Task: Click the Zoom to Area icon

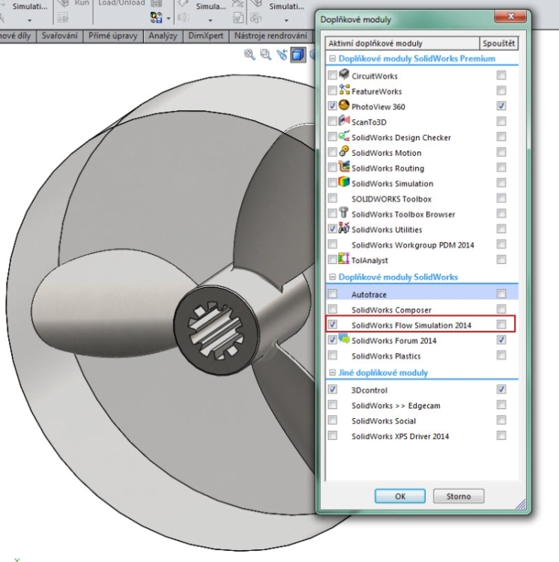Action: click(x=265, y=55)
